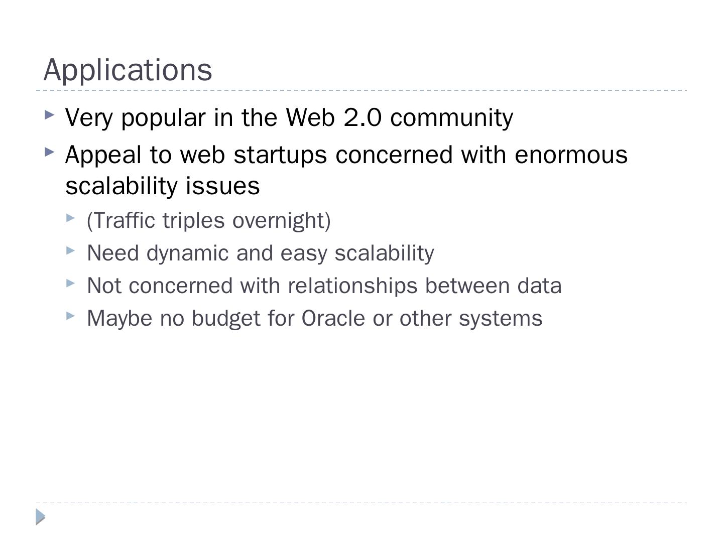Click the dashed divider line under the title
The image size is (723, 542).
[x=361, y=90]
